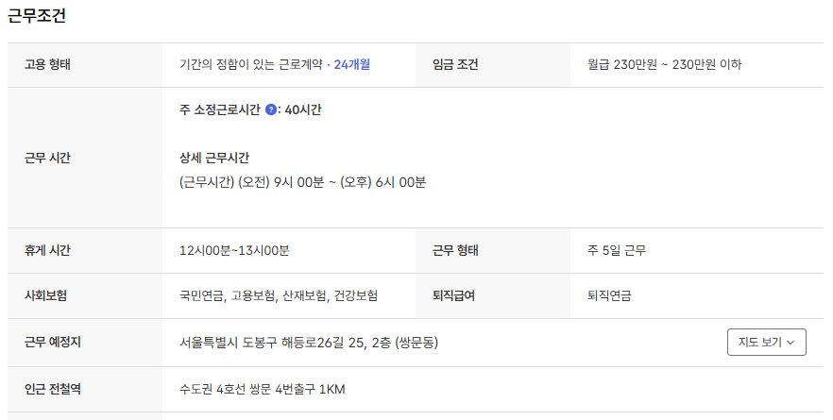Click the blue 24개월 contract period text
833x420 pixels.
351,65
